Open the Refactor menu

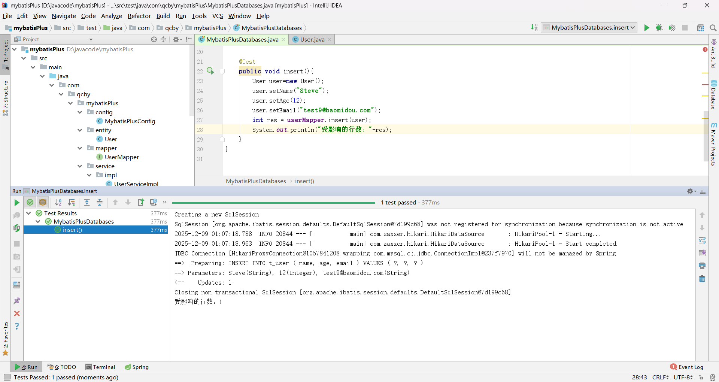click(x=139, y=16)
